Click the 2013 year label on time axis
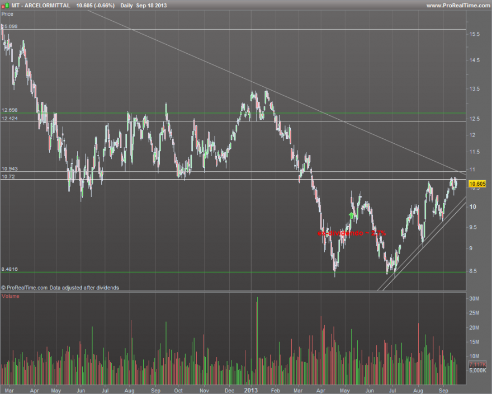 (250, 390)
